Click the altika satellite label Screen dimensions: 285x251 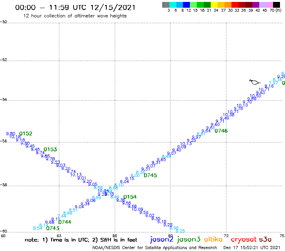point(213,239)
